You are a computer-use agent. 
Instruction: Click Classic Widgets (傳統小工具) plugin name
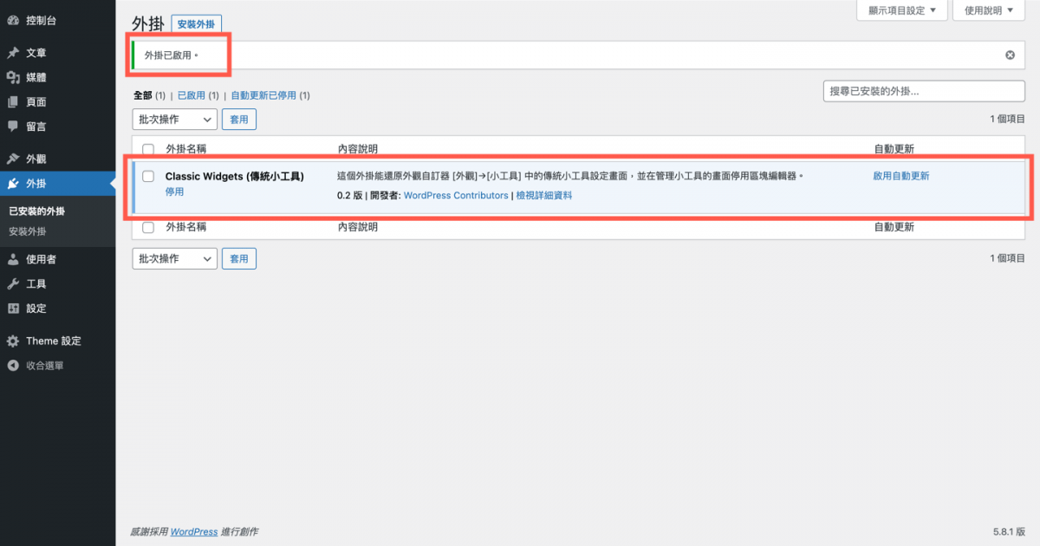click(x=235, y=176)
